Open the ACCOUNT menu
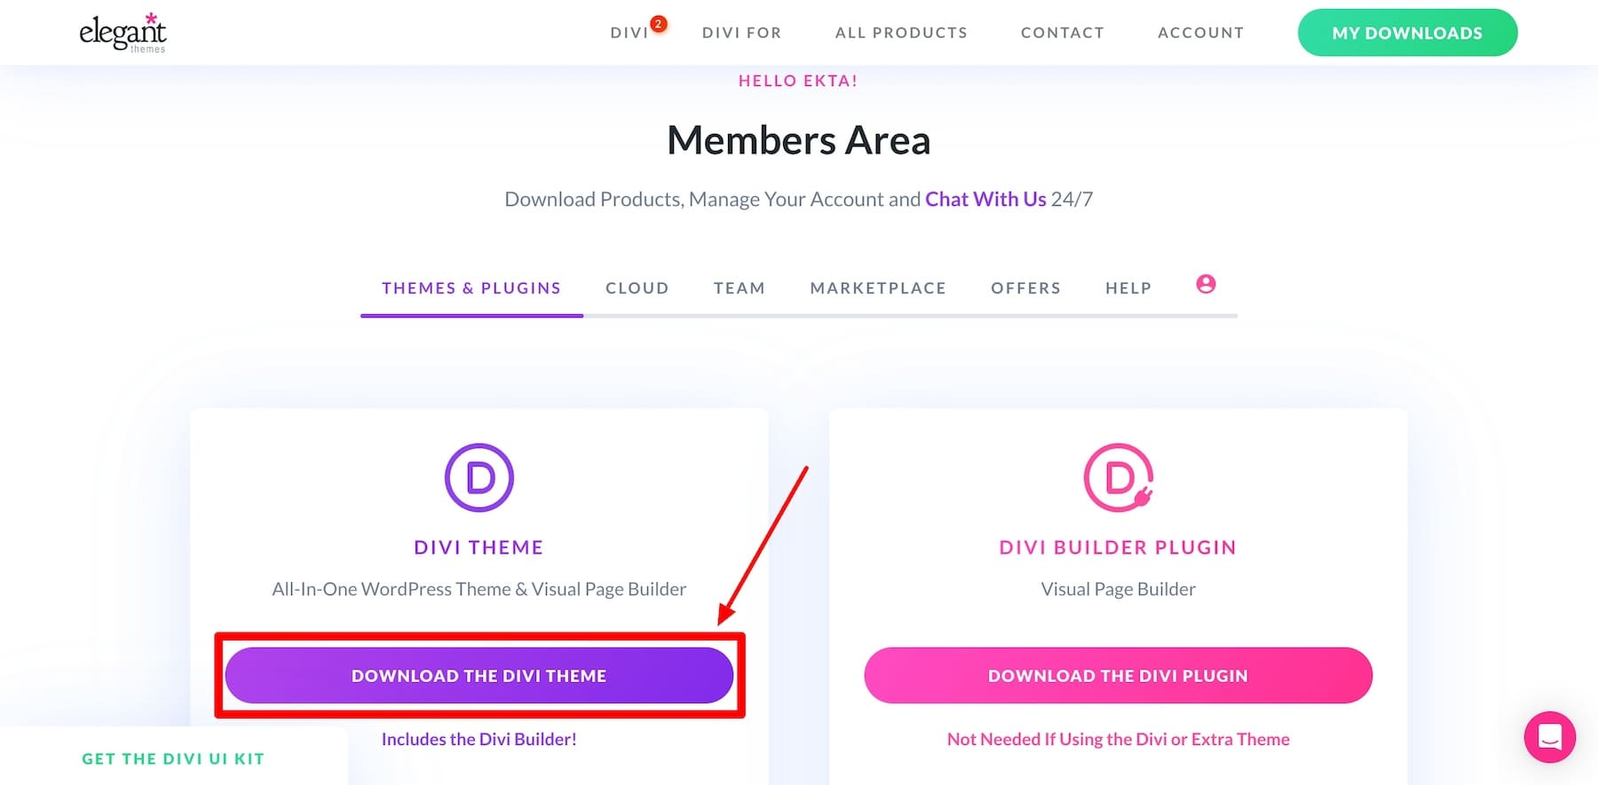Screen dimensions: 1598x785 1200,32
